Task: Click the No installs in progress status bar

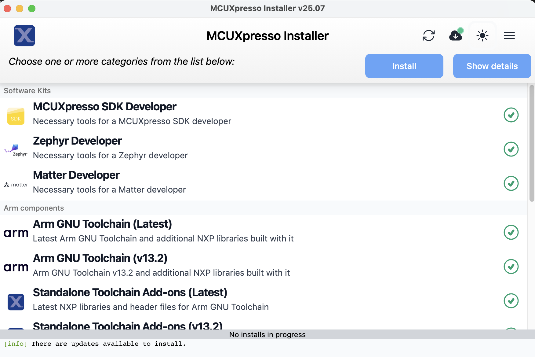Action: click(267, 334)
